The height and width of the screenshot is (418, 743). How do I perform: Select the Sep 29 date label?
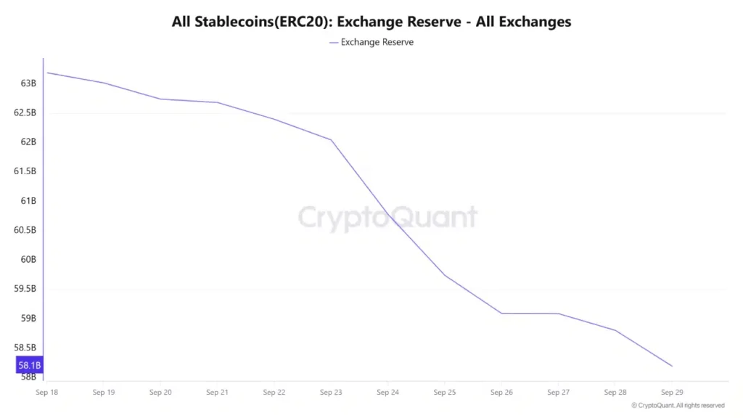point(672,393)
